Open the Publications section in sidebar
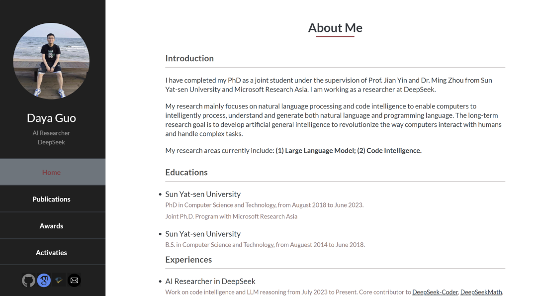The image size is (537, 296). pos(51,199)
